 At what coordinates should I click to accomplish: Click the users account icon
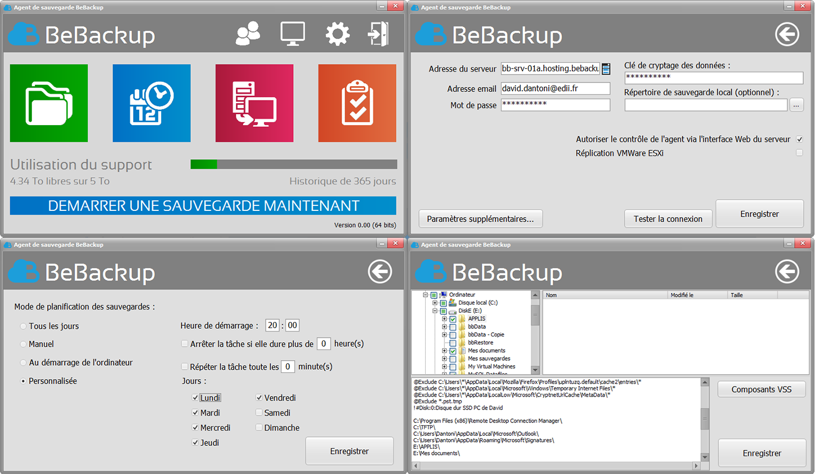248,34
